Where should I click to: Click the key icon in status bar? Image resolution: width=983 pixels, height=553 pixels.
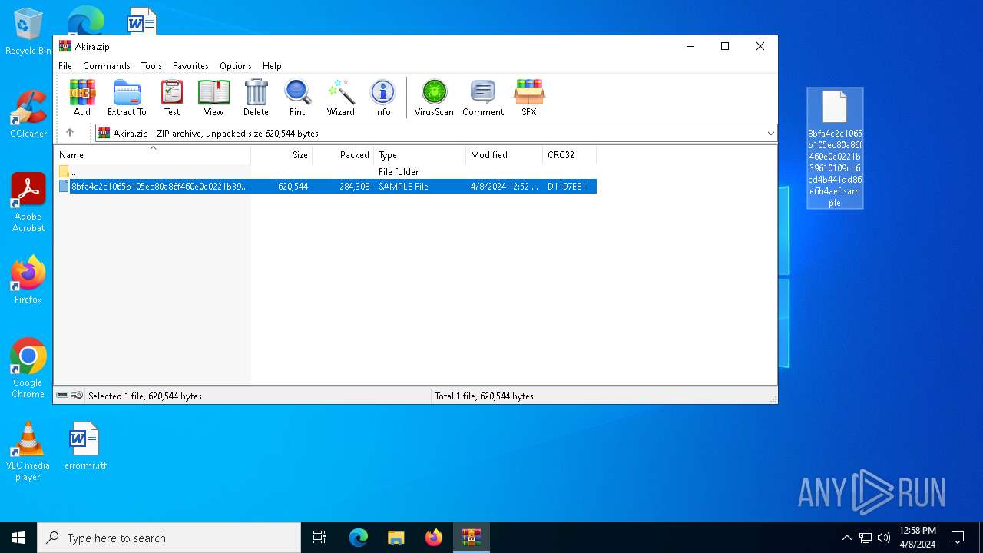click(77, 396)
